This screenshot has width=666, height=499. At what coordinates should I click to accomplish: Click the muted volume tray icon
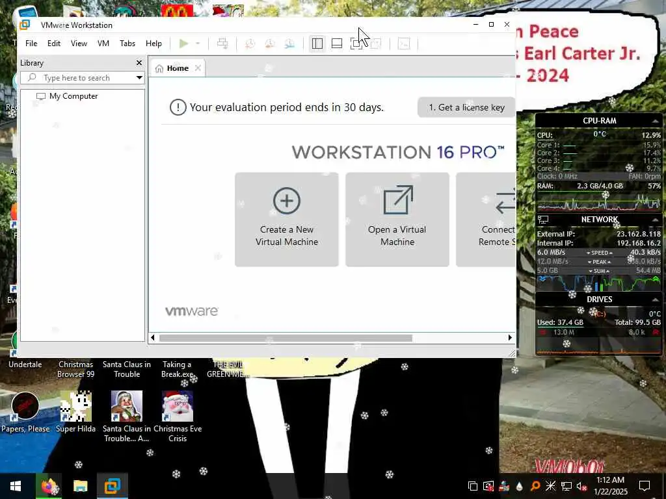[581, 486]
